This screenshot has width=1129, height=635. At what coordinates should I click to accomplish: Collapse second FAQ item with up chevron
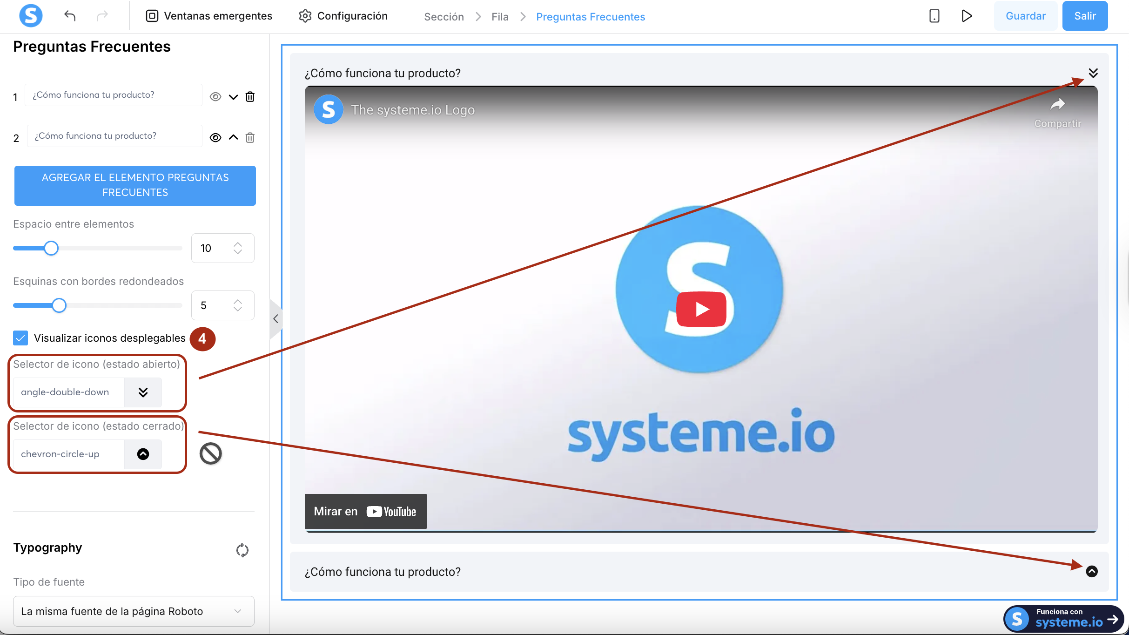click(233, 137)
